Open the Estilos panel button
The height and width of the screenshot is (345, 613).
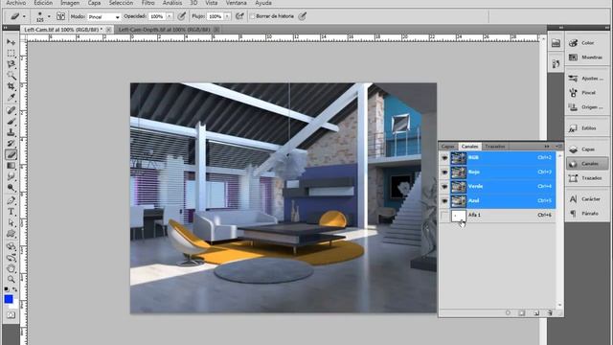pyautogui.click(x=587, y=128)
